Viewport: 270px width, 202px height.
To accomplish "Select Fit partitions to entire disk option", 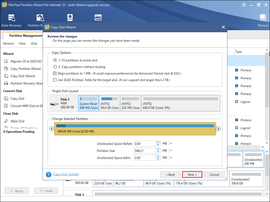I will coord(55,60).
